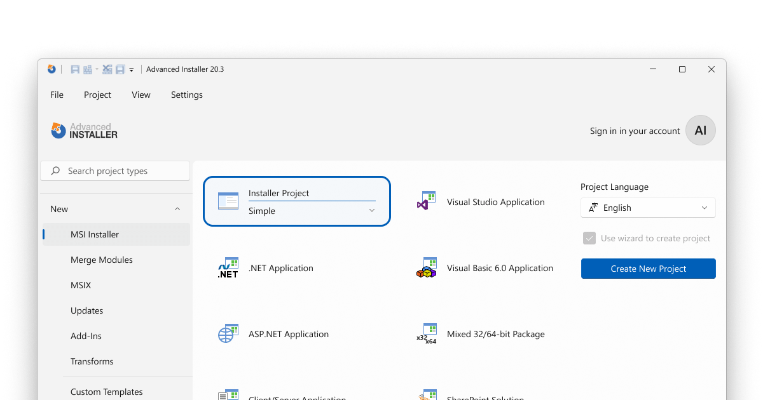The width and height of the screenshot is (763, 400).
Task: Click the Save icon in quick access toolbar
Action: (74, 69)
